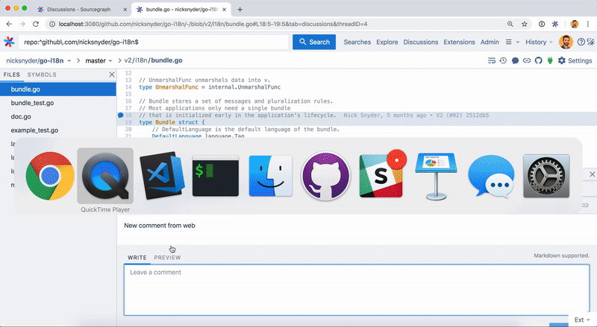Select the WRITE comment tab
This screenshot has height=327, width=597.
click(137, 258)
